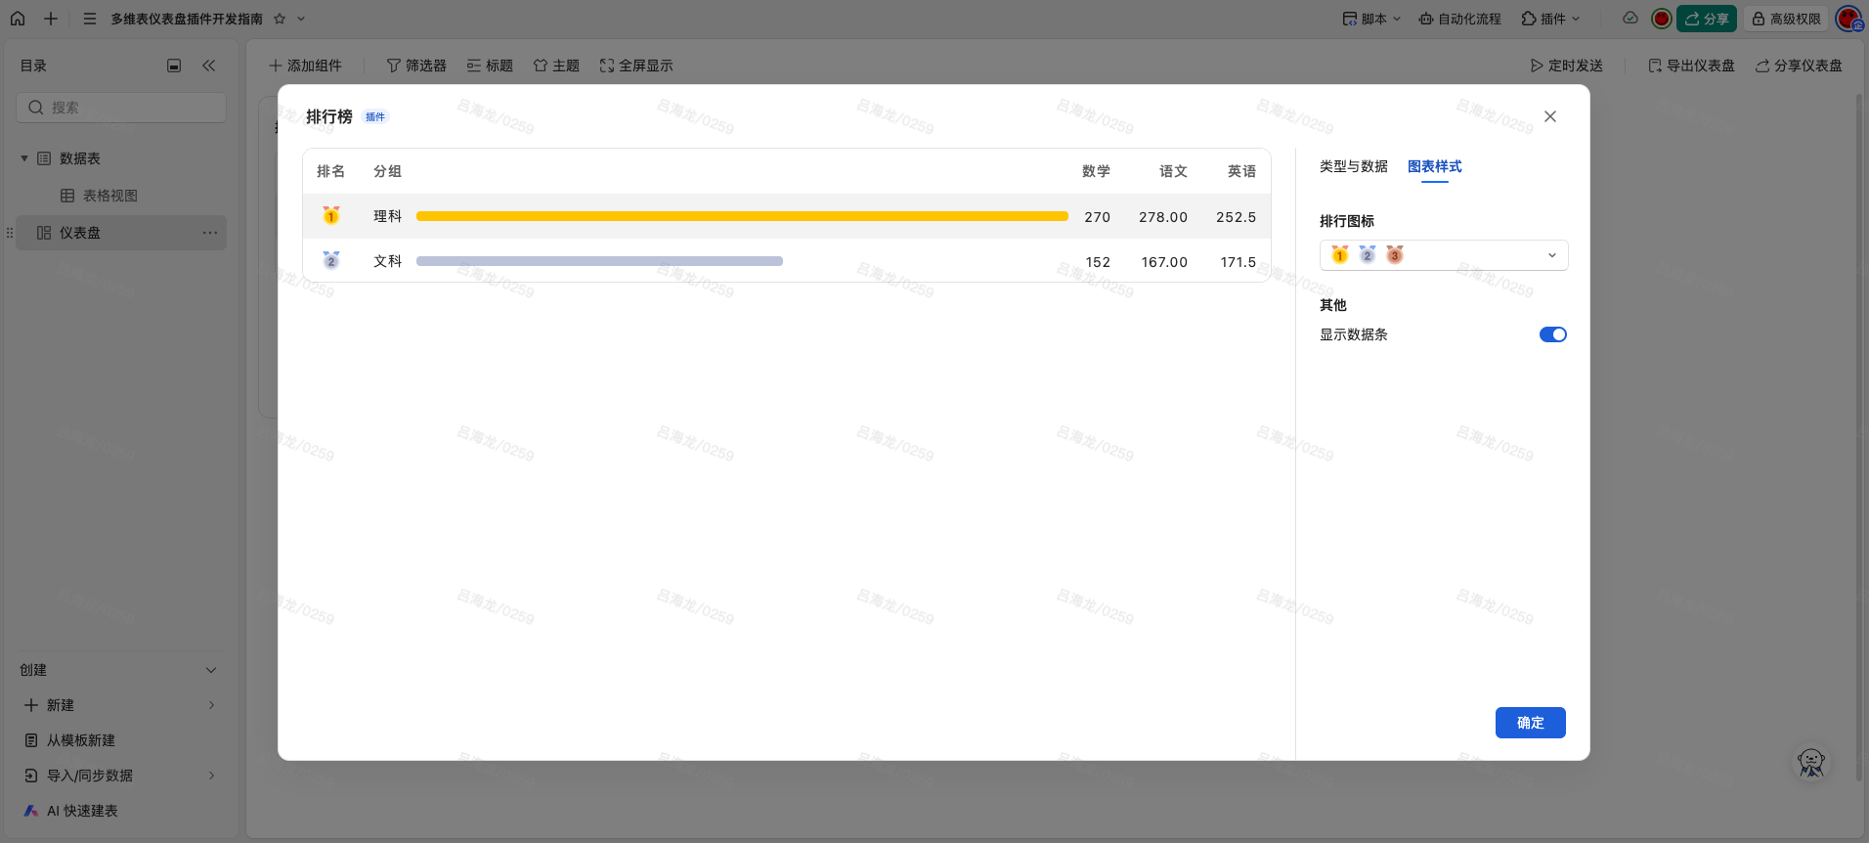Click the yellow 理科 data bar
This screenshot has height=843, width=1869.
[741, 216]
